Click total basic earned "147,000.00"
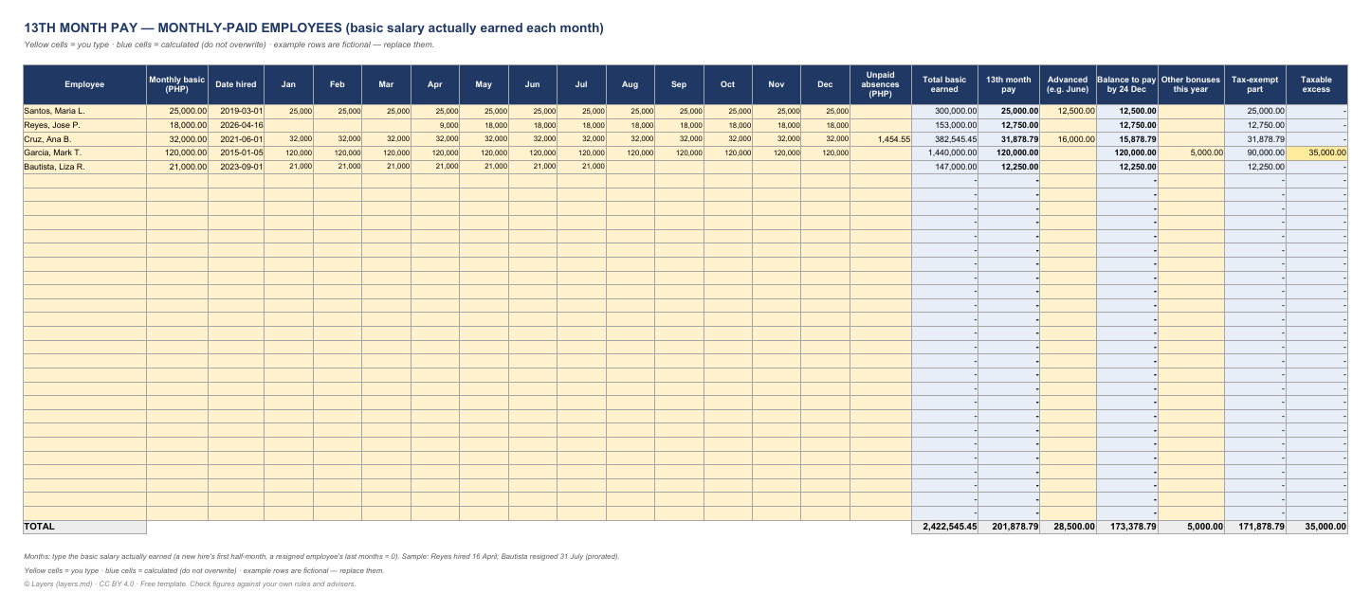 point(944,167)
